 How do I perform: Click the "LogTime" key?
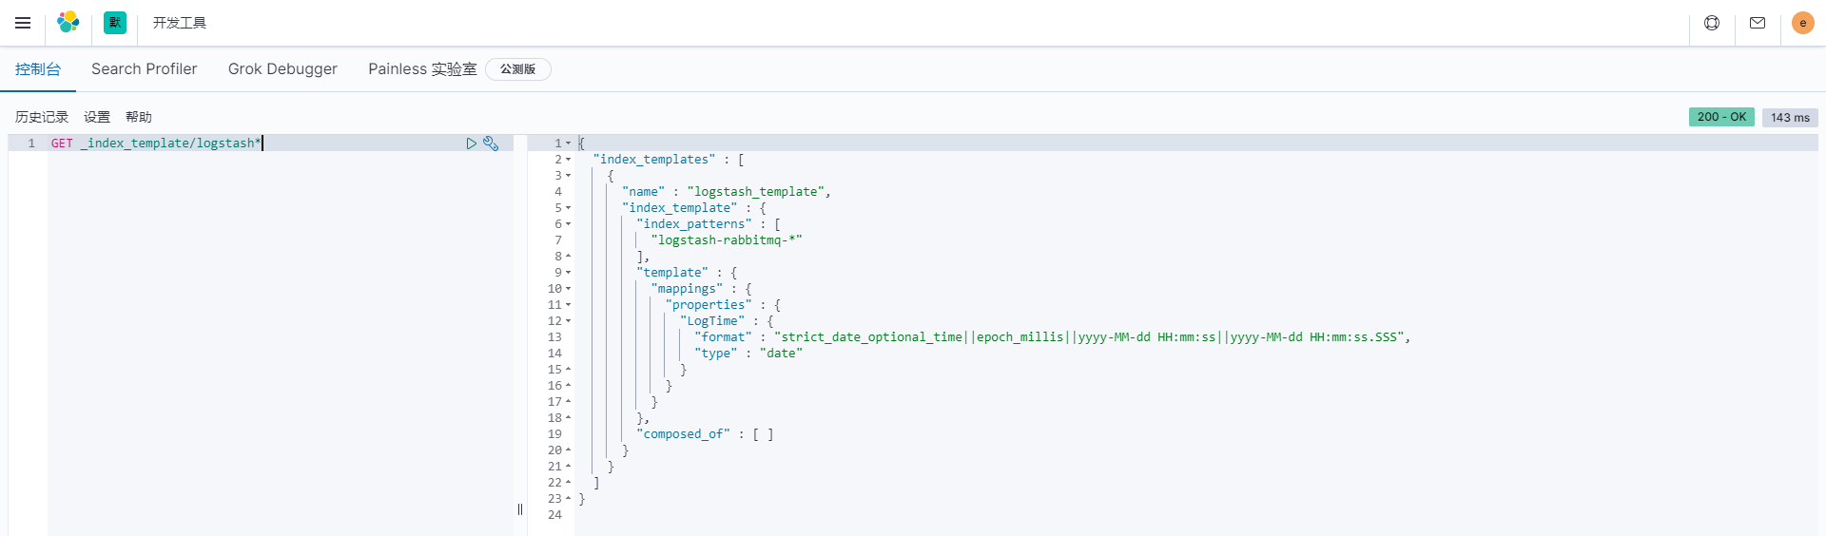712,321
